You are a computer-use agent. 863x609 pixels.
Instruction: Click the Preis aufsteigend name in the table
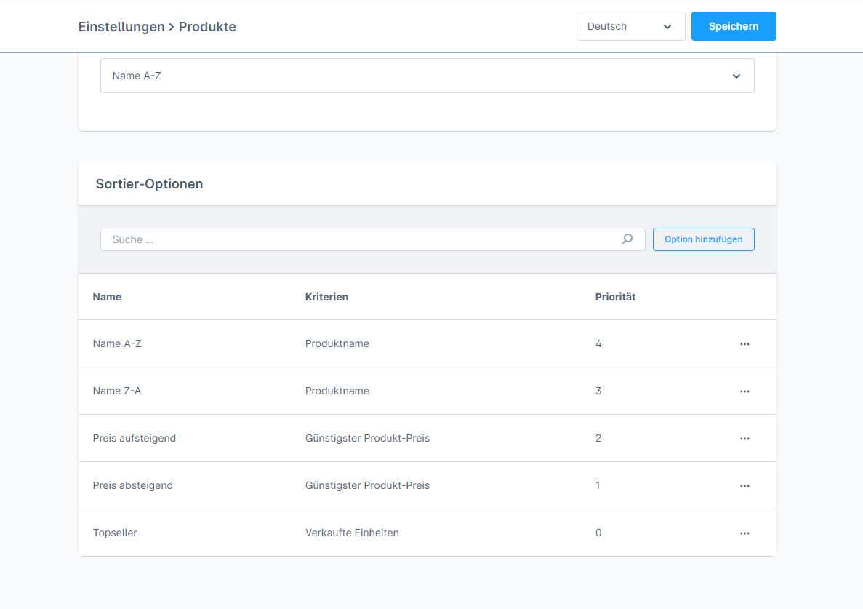click(135, 438)
